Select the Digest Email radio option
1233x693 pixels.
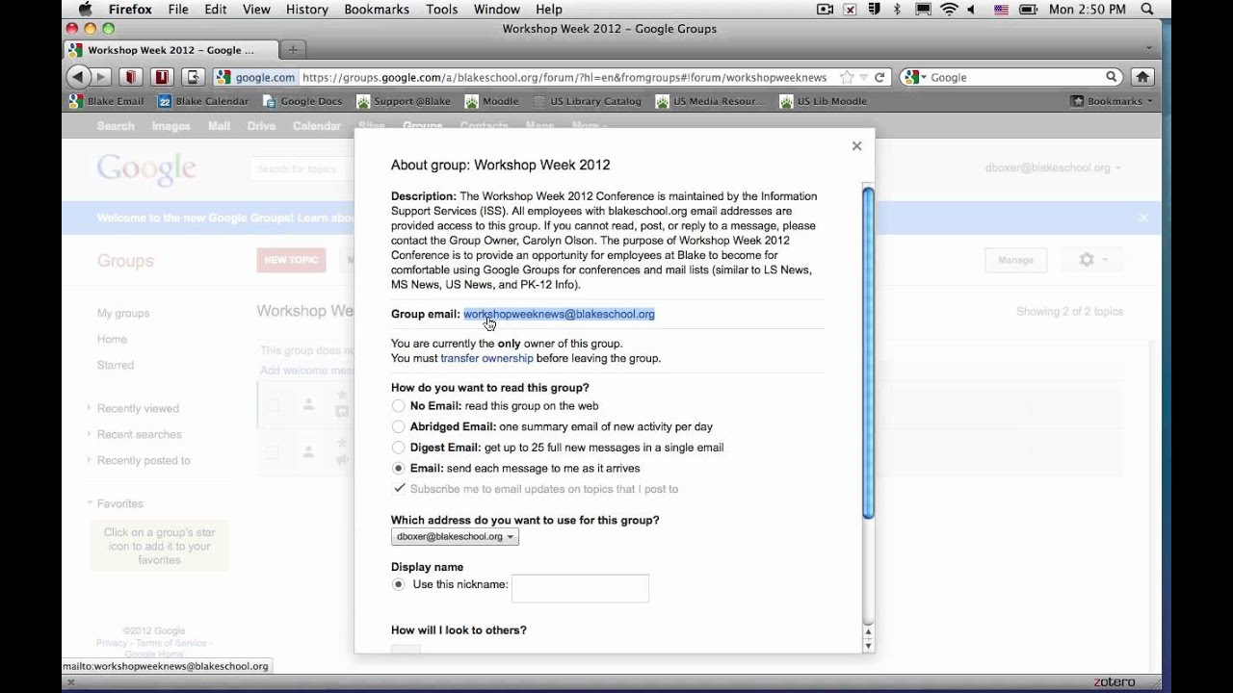click(398, 448)
